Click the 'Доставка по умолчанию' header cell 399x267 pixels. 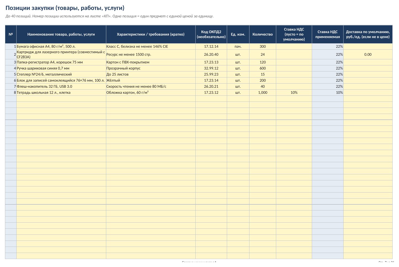pyautogui.click(x=368, y=34)
